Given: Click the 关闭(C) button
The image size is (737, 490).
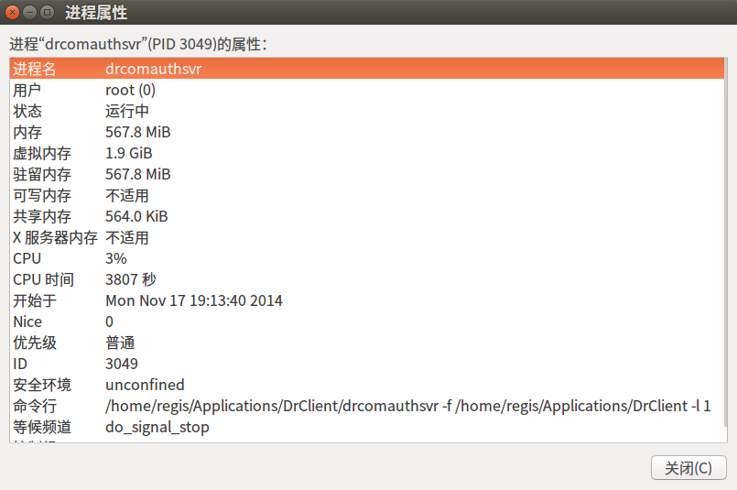Looking at the screenshot, I should point(688,468).
